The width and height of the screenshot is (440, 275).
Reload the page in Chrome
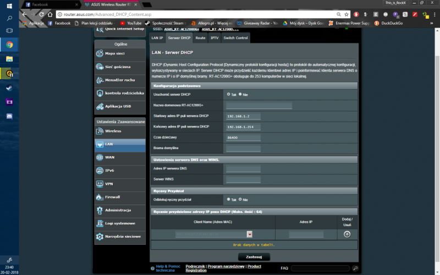42,14
